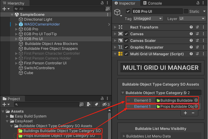Collapse the Buildable Object Type Category SO Assets folder
This screenshot has width=208, height=139.
coord(11,126)
